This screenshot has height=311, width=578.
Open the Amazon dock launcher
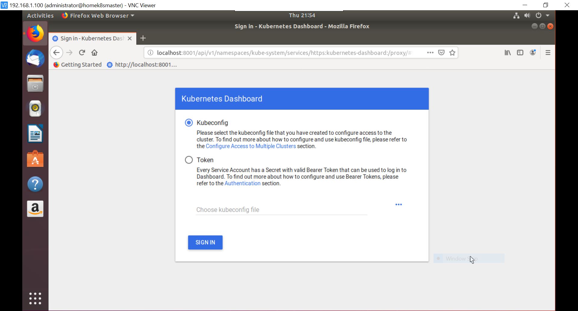tap(35, 209)
